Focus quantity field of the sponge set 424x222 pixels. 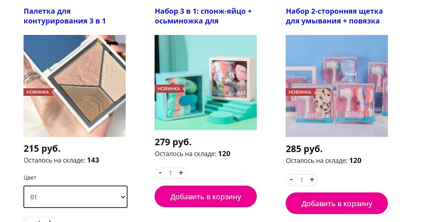(170, 173)
